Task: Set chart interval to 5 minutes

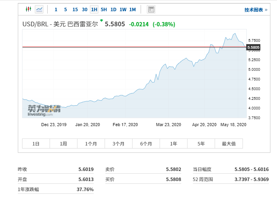Action: click(65, 9)
